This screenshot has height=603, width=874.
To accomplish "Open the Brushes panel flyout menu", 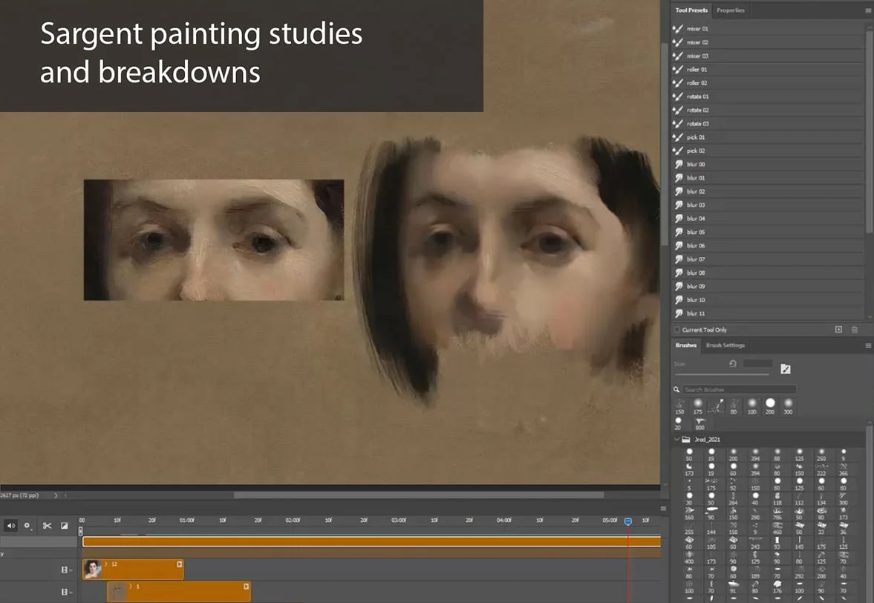I will pyautogui.click(x=868, y=345).
